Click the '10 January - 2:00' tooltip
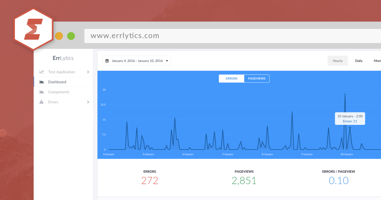 click(x=350, y=118)
